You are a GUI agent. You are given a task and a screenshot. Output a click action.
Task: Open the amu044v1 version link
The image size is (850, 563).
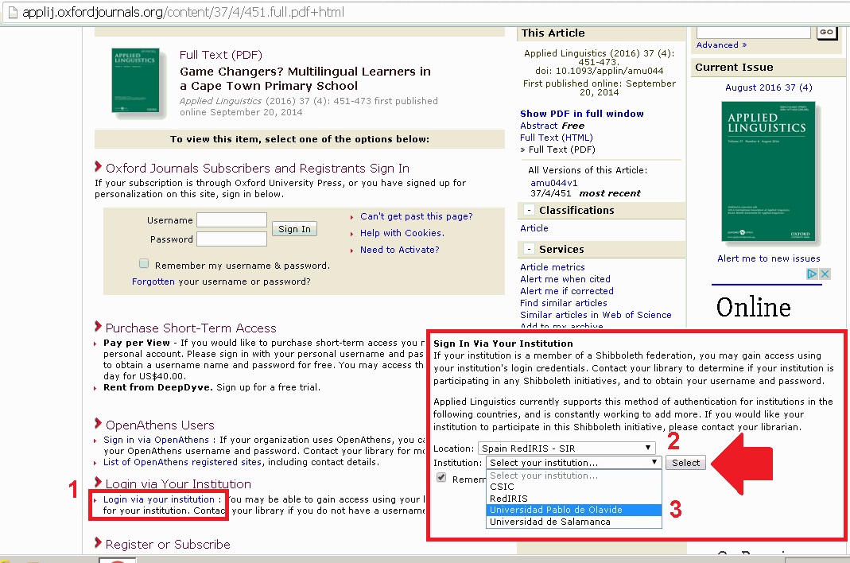(554, 183)
